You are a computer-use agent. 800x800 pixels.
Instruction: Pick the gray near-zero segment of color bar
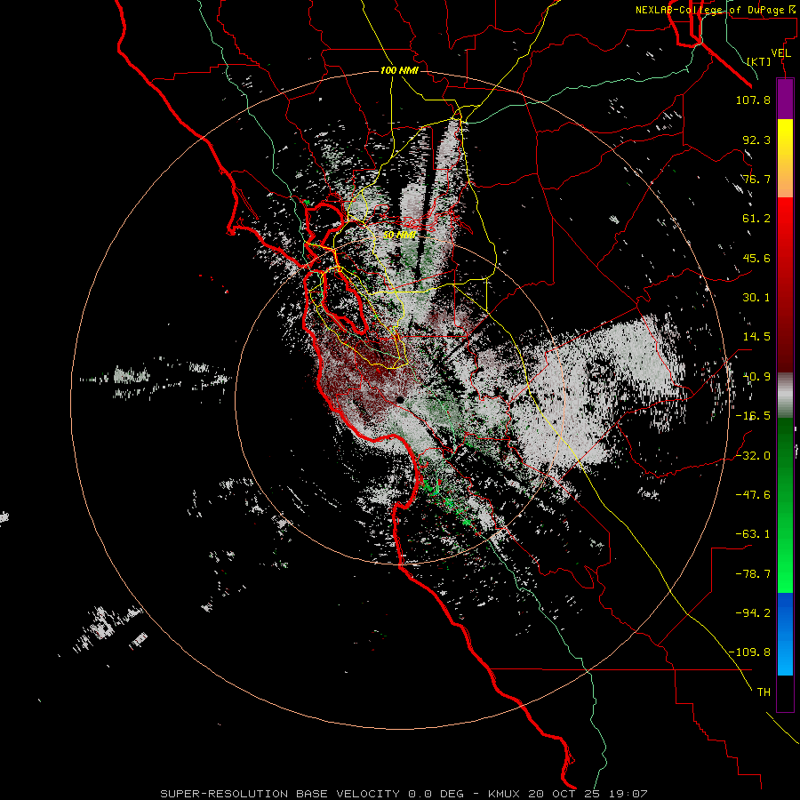785,395
